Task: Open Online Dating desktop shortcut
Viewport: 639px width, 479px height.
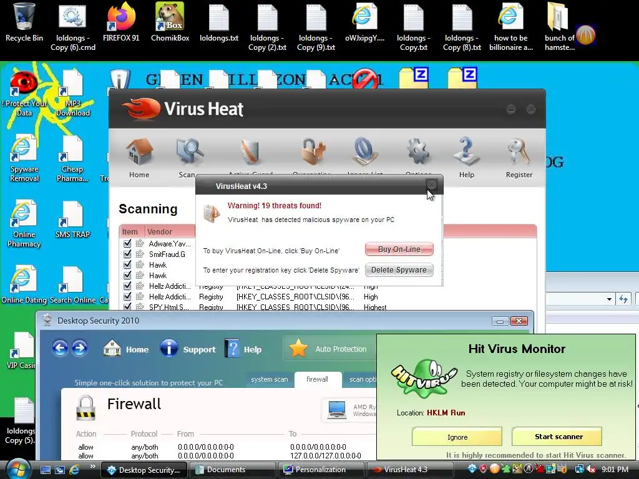Action: pos(24,285)
